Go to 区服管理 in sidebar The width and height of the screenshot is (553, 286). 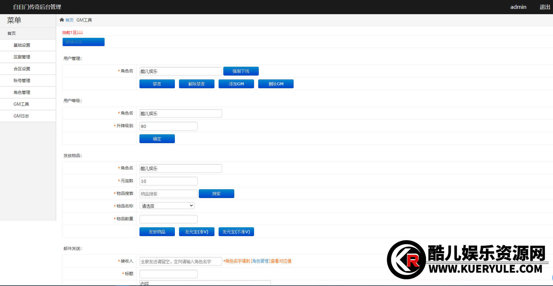click(22, 57)
